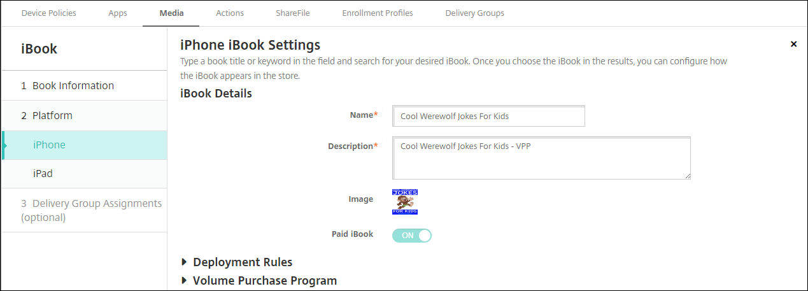Choose the iPhone platform item

(50, 145)
